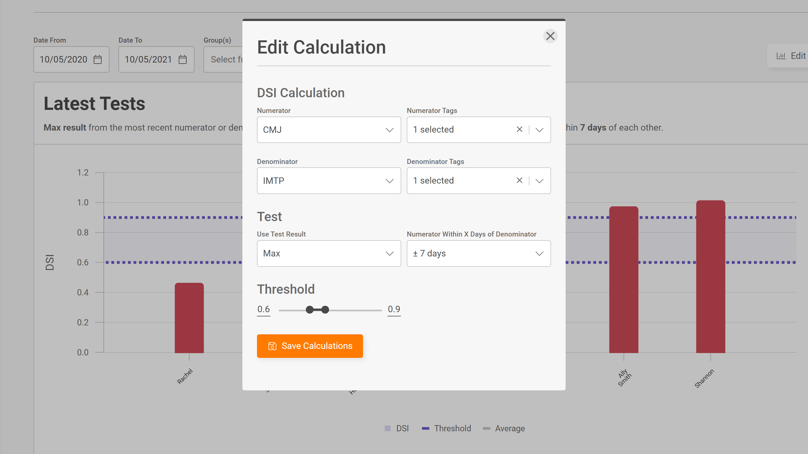Click the Save Calculations button

tap(310, 346)
